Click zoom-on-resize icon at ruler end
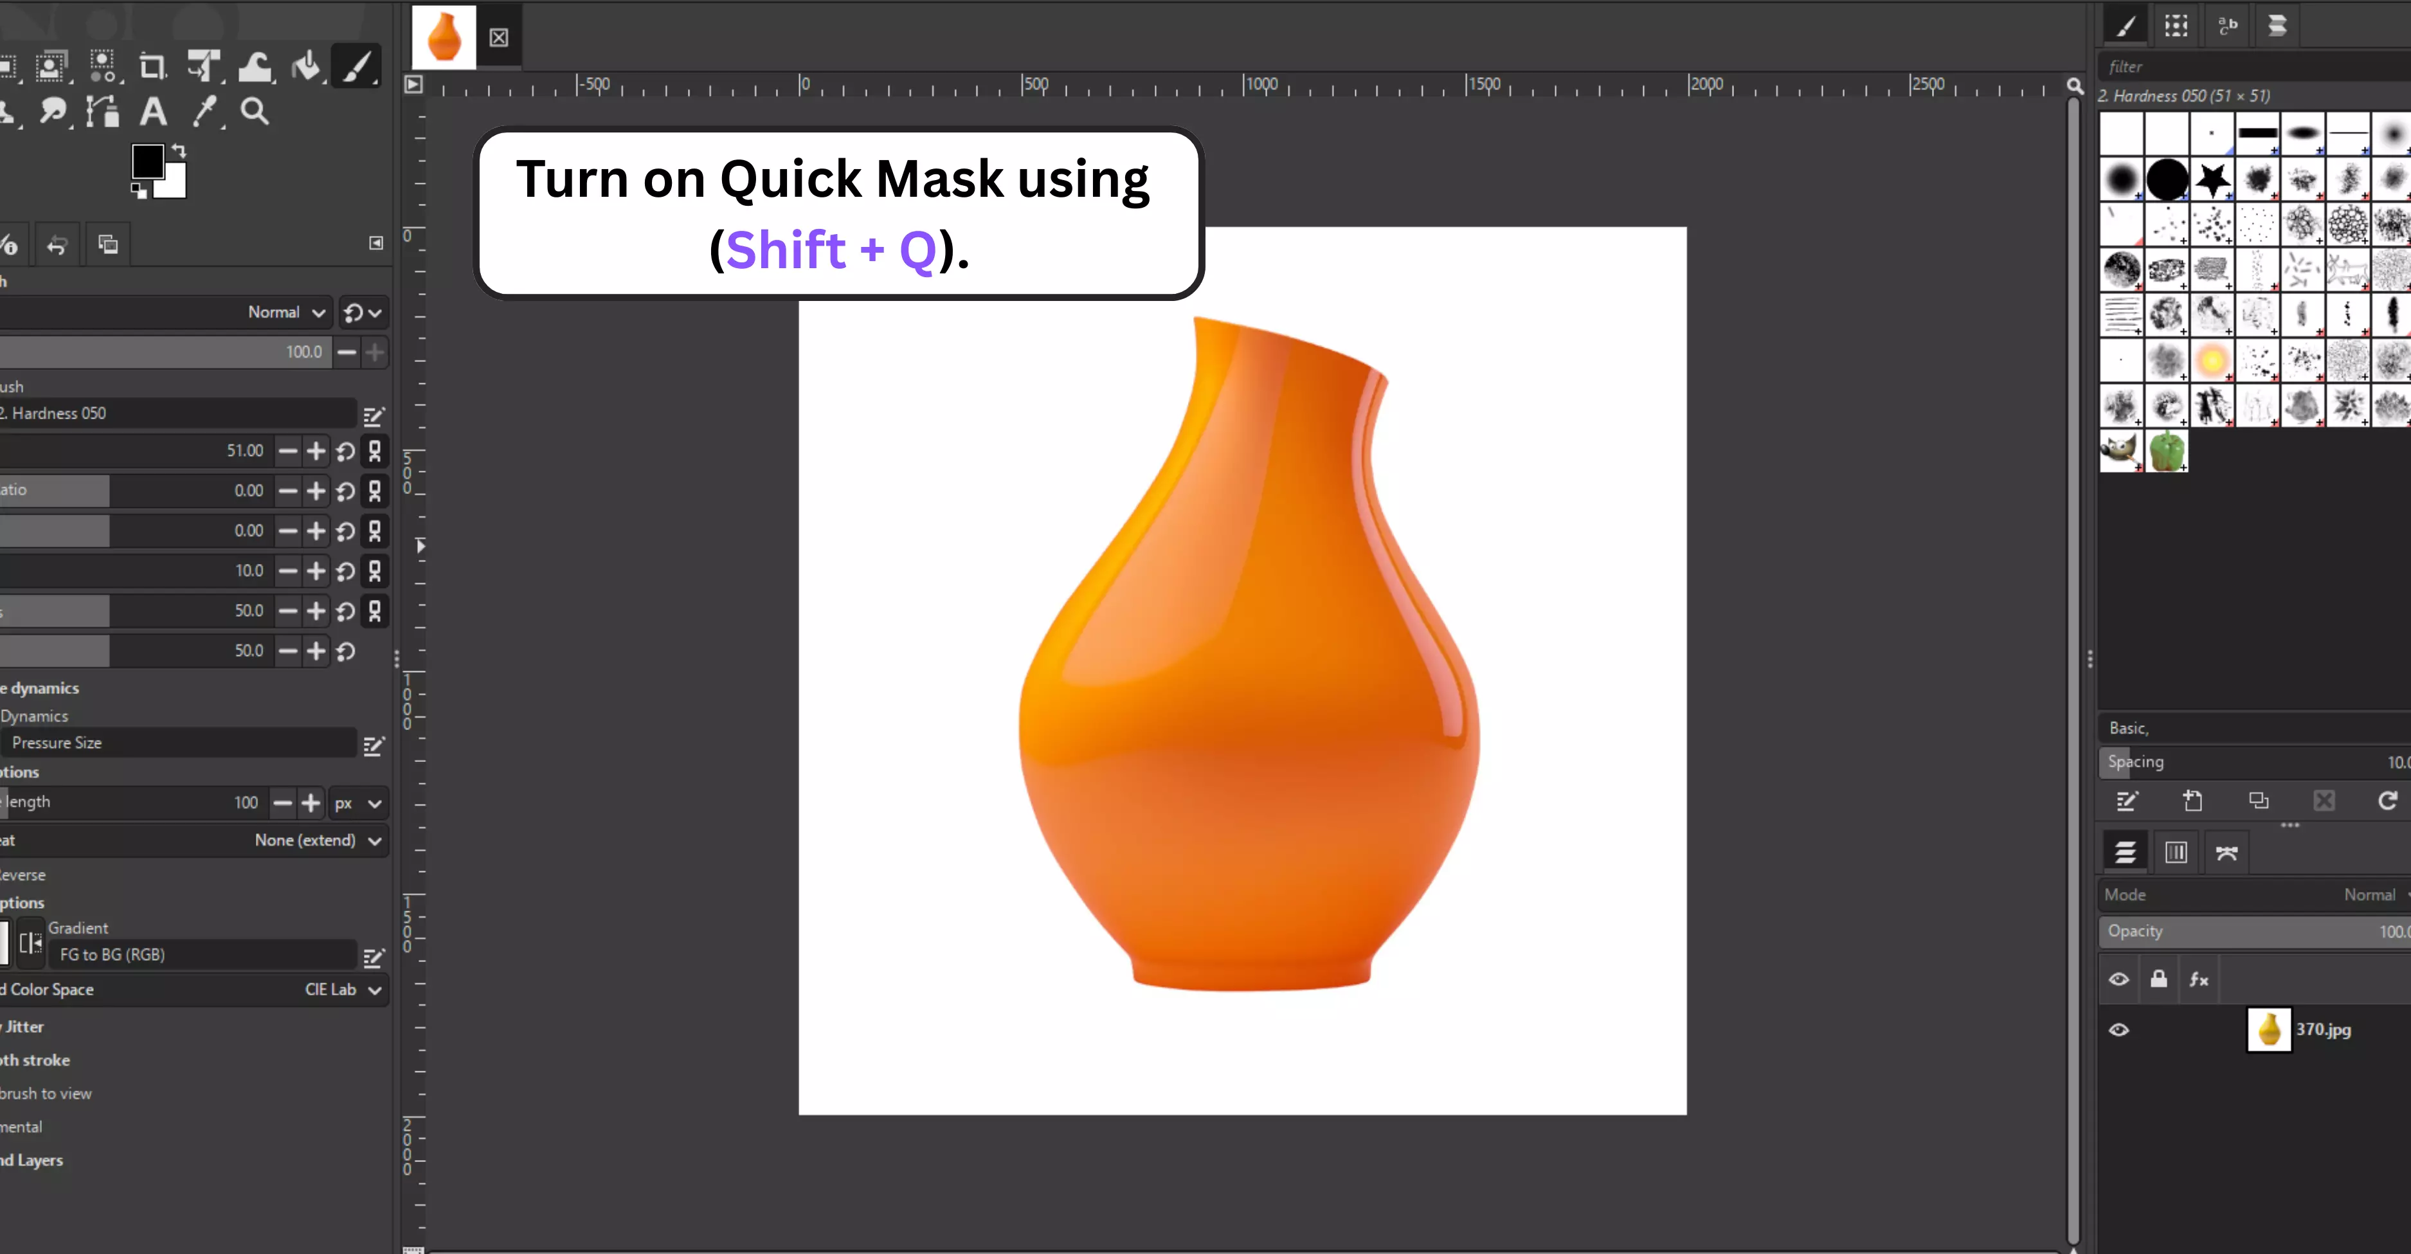This screenshot has width=2411, height=1254. click(2075, 85)
